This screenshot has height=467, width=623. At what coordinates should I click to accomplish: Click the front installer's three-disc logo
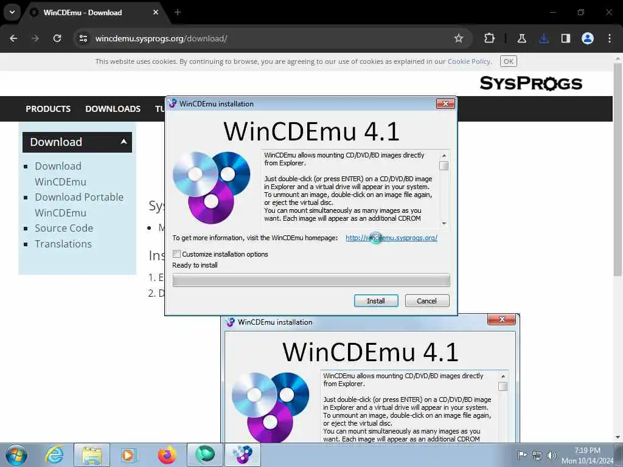click(x=211, y=187)
